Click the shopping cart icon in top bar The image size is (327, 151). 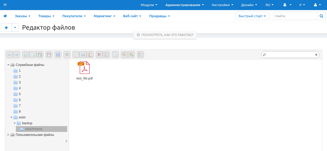click(x=5, y=5)
